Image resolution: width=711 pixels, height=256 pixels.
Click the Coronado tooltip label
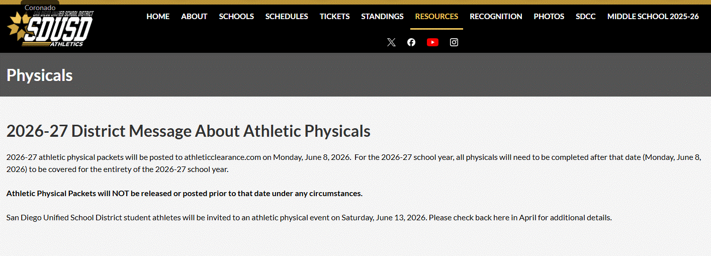40,8
